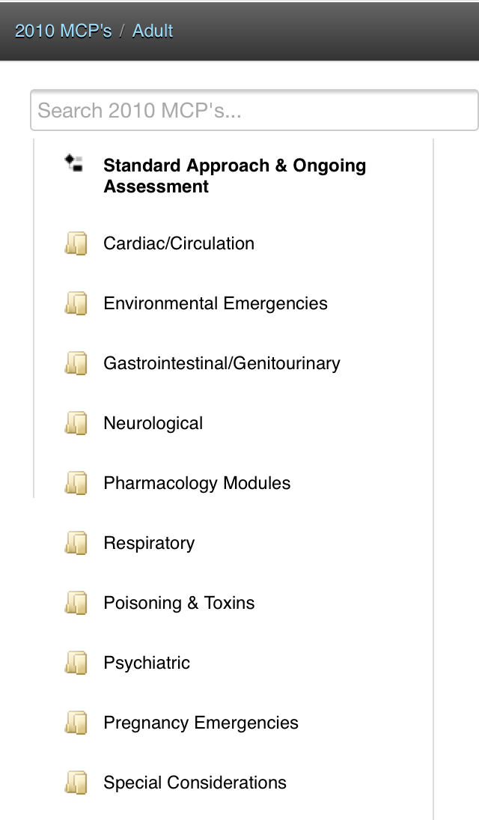The width and height of the screenshot is (479, 820).
Task: Click the Psychiatric folder icon
Action: click(76, 663)
